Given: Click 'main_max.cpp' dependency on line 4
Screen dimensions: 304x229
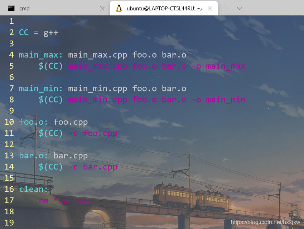Looking at the screenshot, I should pos(97,55).
